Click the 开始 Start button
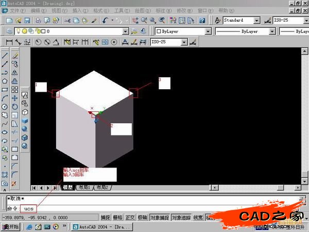 click(x=10, y=226)
